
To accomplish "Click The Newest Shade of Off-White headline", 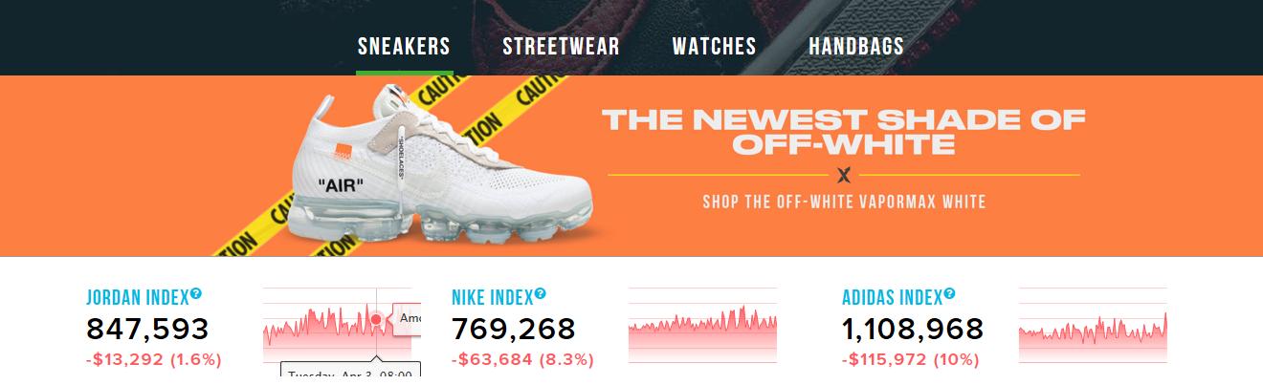I will pos(844,132).
